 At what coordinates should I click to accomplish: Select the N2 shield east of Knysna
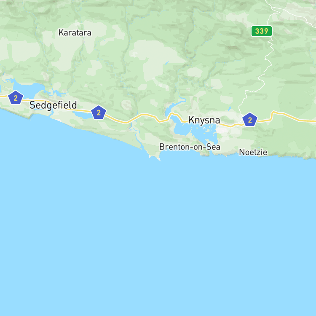[x=250, y=120]
